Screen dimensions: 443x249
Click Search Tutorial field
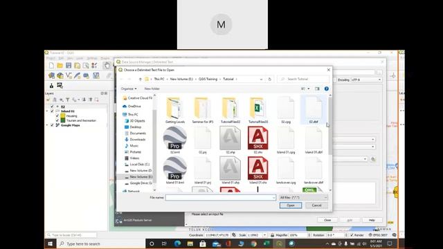click(303, 79)
